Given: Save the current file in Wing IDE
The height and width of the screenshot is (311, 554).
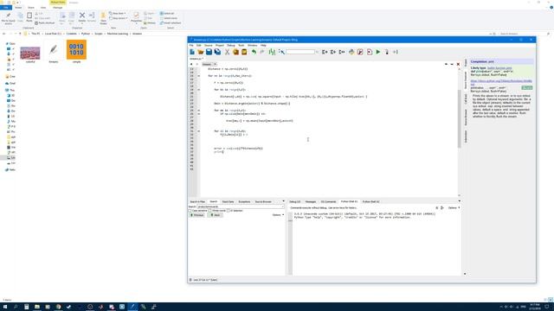Looking at the screenshot, I should point(209,52).
